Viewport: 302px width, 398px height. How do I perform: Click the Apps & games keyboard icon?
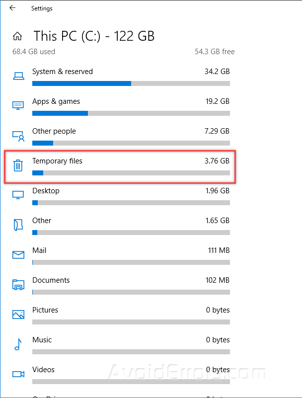(x=18, y=105)
